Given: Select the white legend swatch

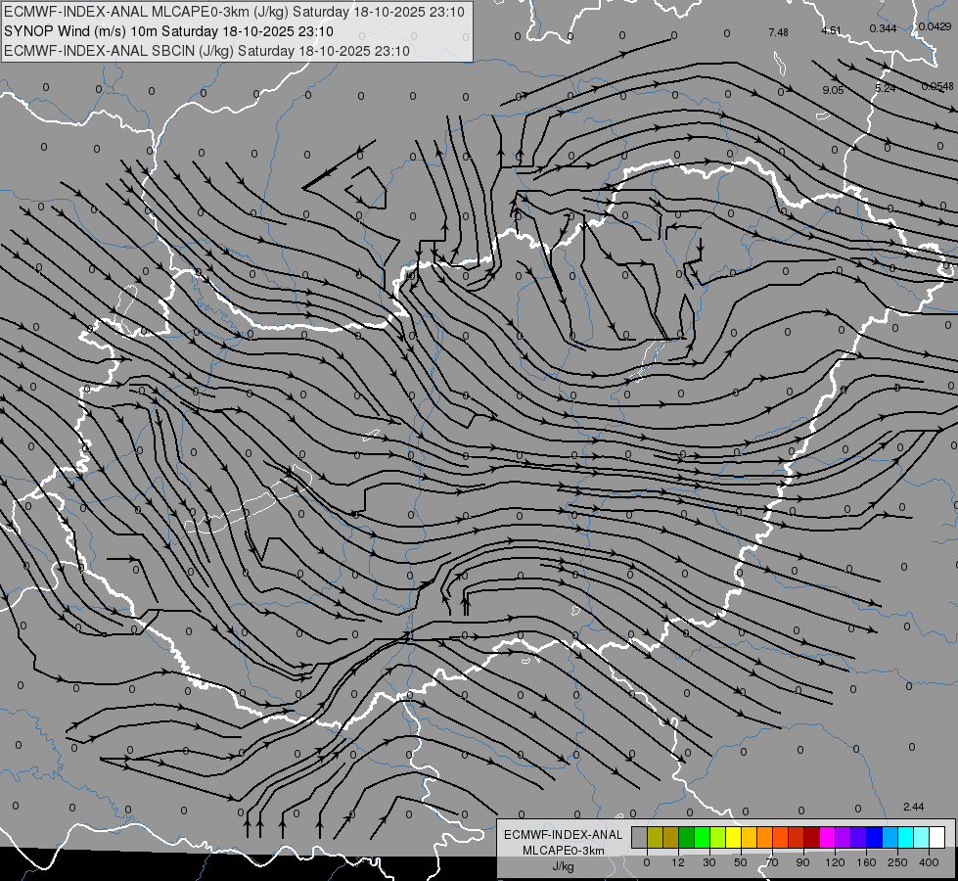Looking at the screenshot, I should tap(937, 837).
